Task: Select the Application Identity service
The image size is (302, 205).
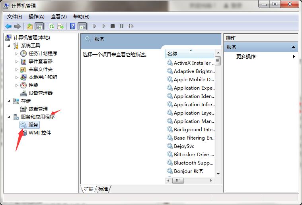Action: [191, 96]
